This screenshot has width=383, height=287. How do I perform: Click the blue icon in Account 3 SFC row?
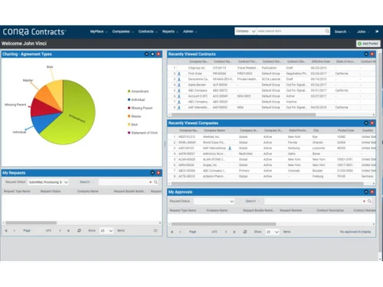coord(179,96)
